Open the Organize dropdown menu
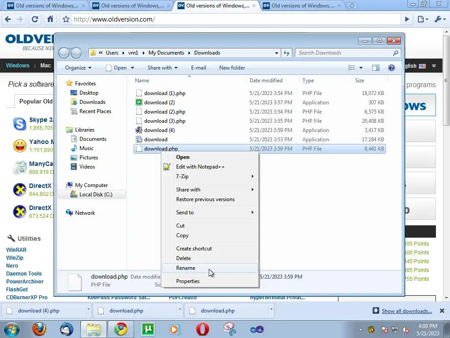The width and height of the screenshot is (450, 338). click(x=78, y=68)
